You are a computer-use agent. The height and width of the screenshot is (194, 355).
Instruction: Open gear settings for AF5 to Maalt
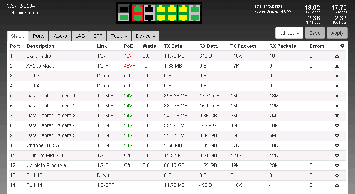coord(337,66)
